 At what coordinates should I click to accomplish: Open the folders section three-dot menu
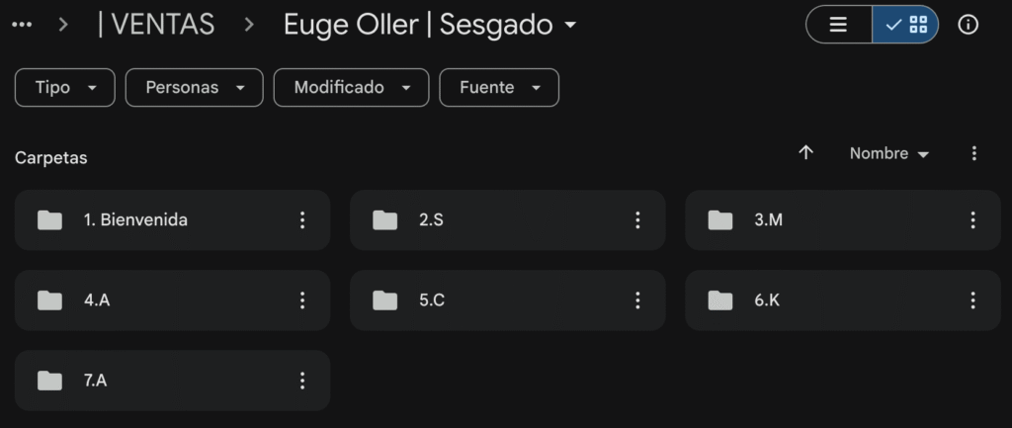[974, 153]
